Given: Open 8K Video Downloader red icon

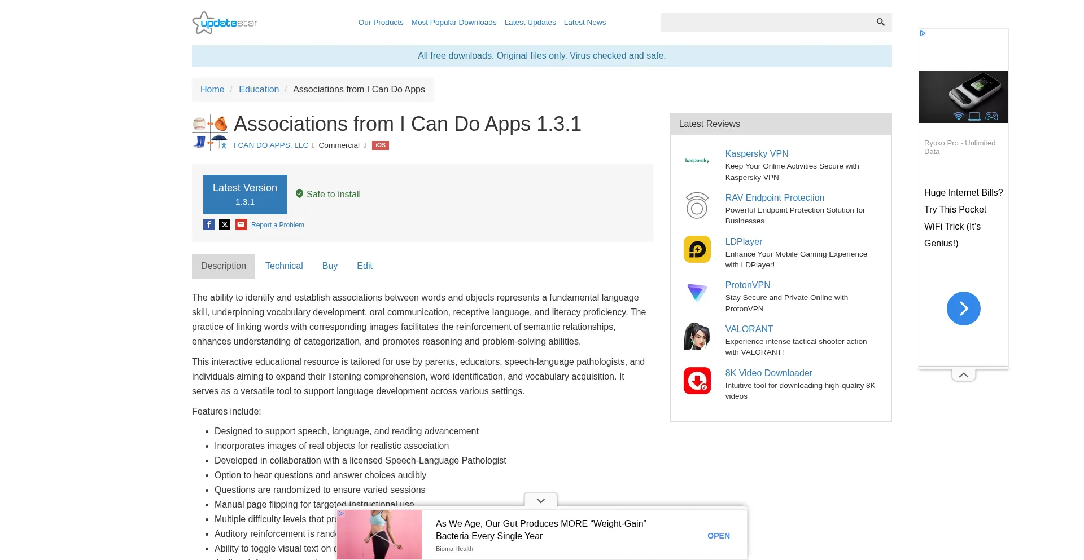Looking at the screenshot, I should tap(697, 381).
